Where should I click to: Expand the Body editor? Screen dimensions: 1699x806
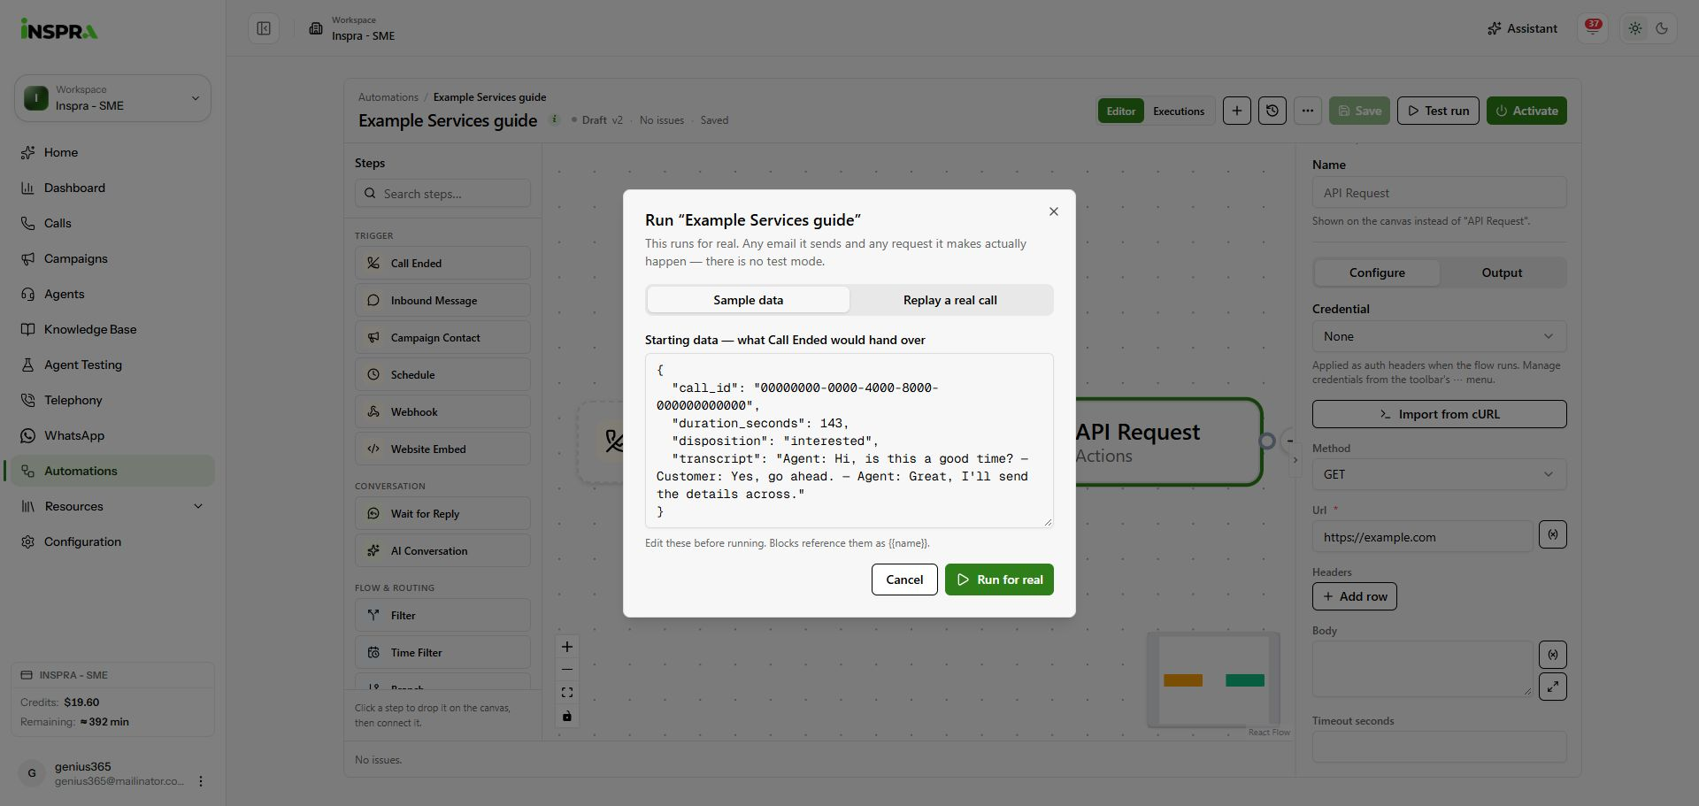coord(1553,687)
